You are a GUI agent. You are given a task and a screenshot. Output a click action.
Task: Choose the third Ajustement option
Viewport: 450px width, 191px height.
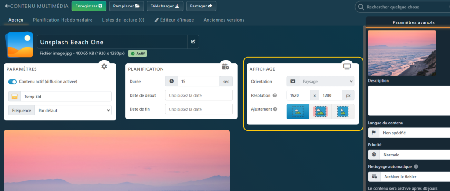pos(343,112)
